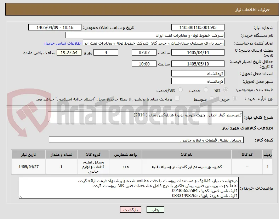Click the response deadline date 1405/04/14
Image resolution: width=279 pixels, height=219 pixels.
(198, 52)
